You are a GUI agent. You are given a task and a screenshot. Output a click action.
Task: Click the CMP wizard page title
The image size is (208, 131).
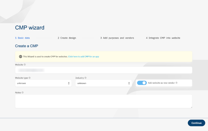[30, 28]
